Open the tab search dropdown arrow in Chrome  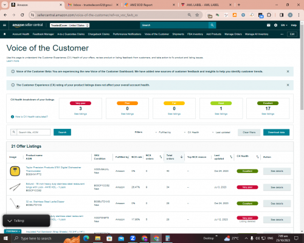(x=4, y=5)
